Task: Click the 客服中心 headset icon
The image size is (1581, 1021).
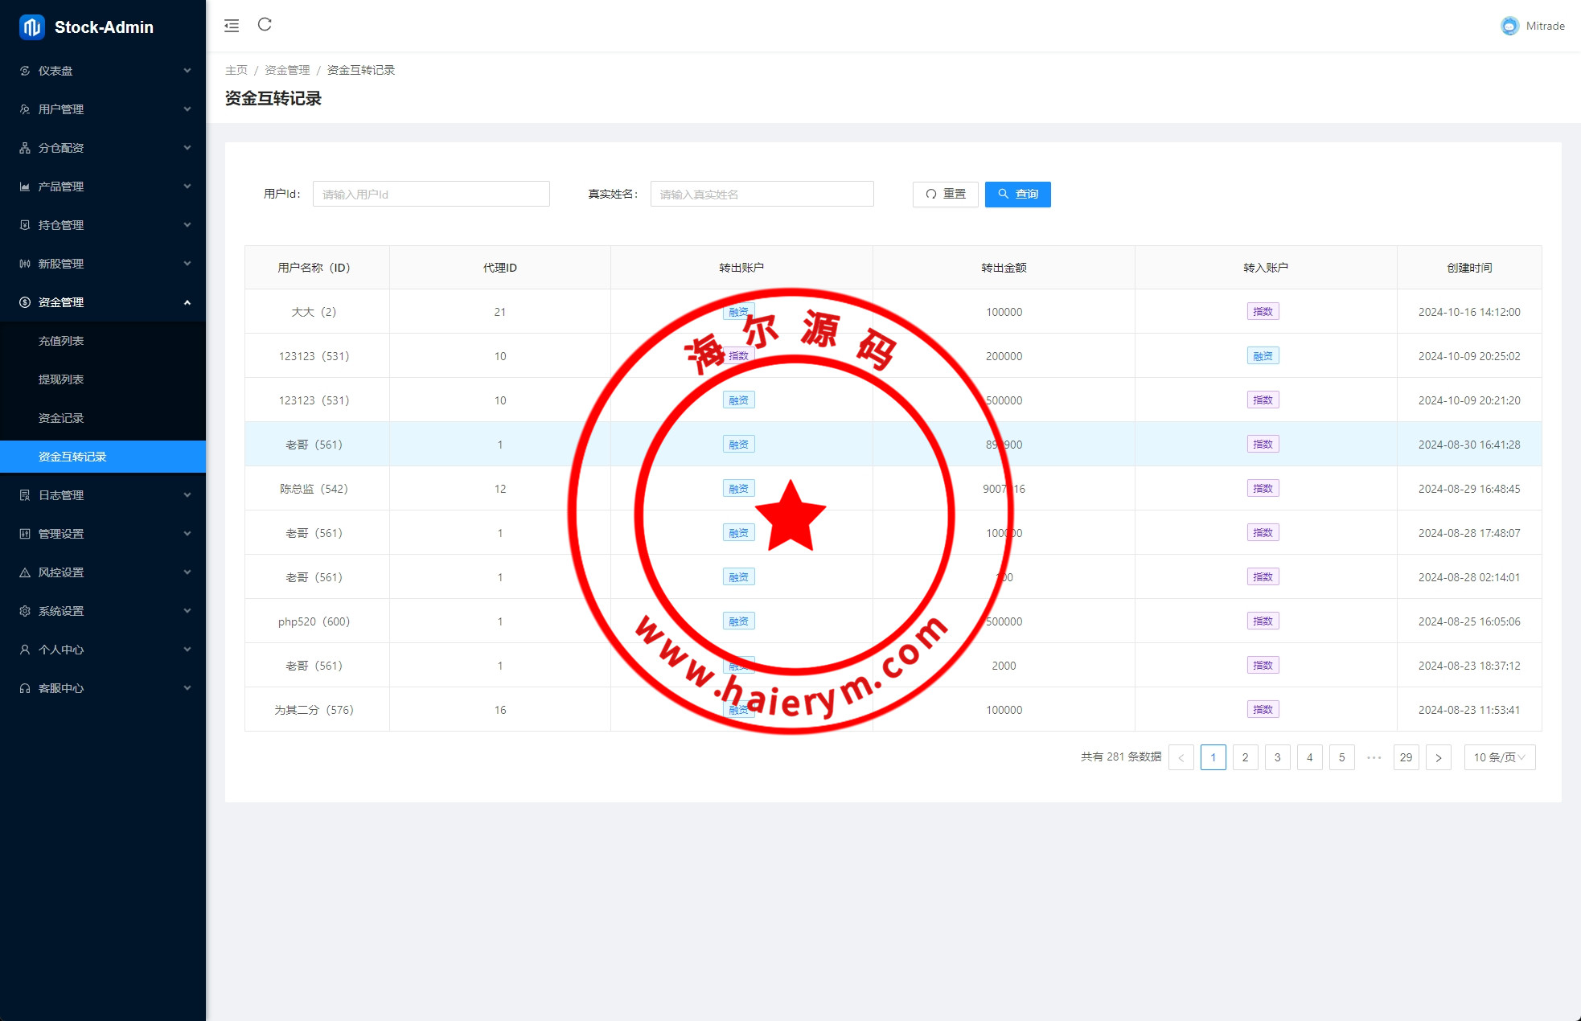Action: tap(25, 688)
